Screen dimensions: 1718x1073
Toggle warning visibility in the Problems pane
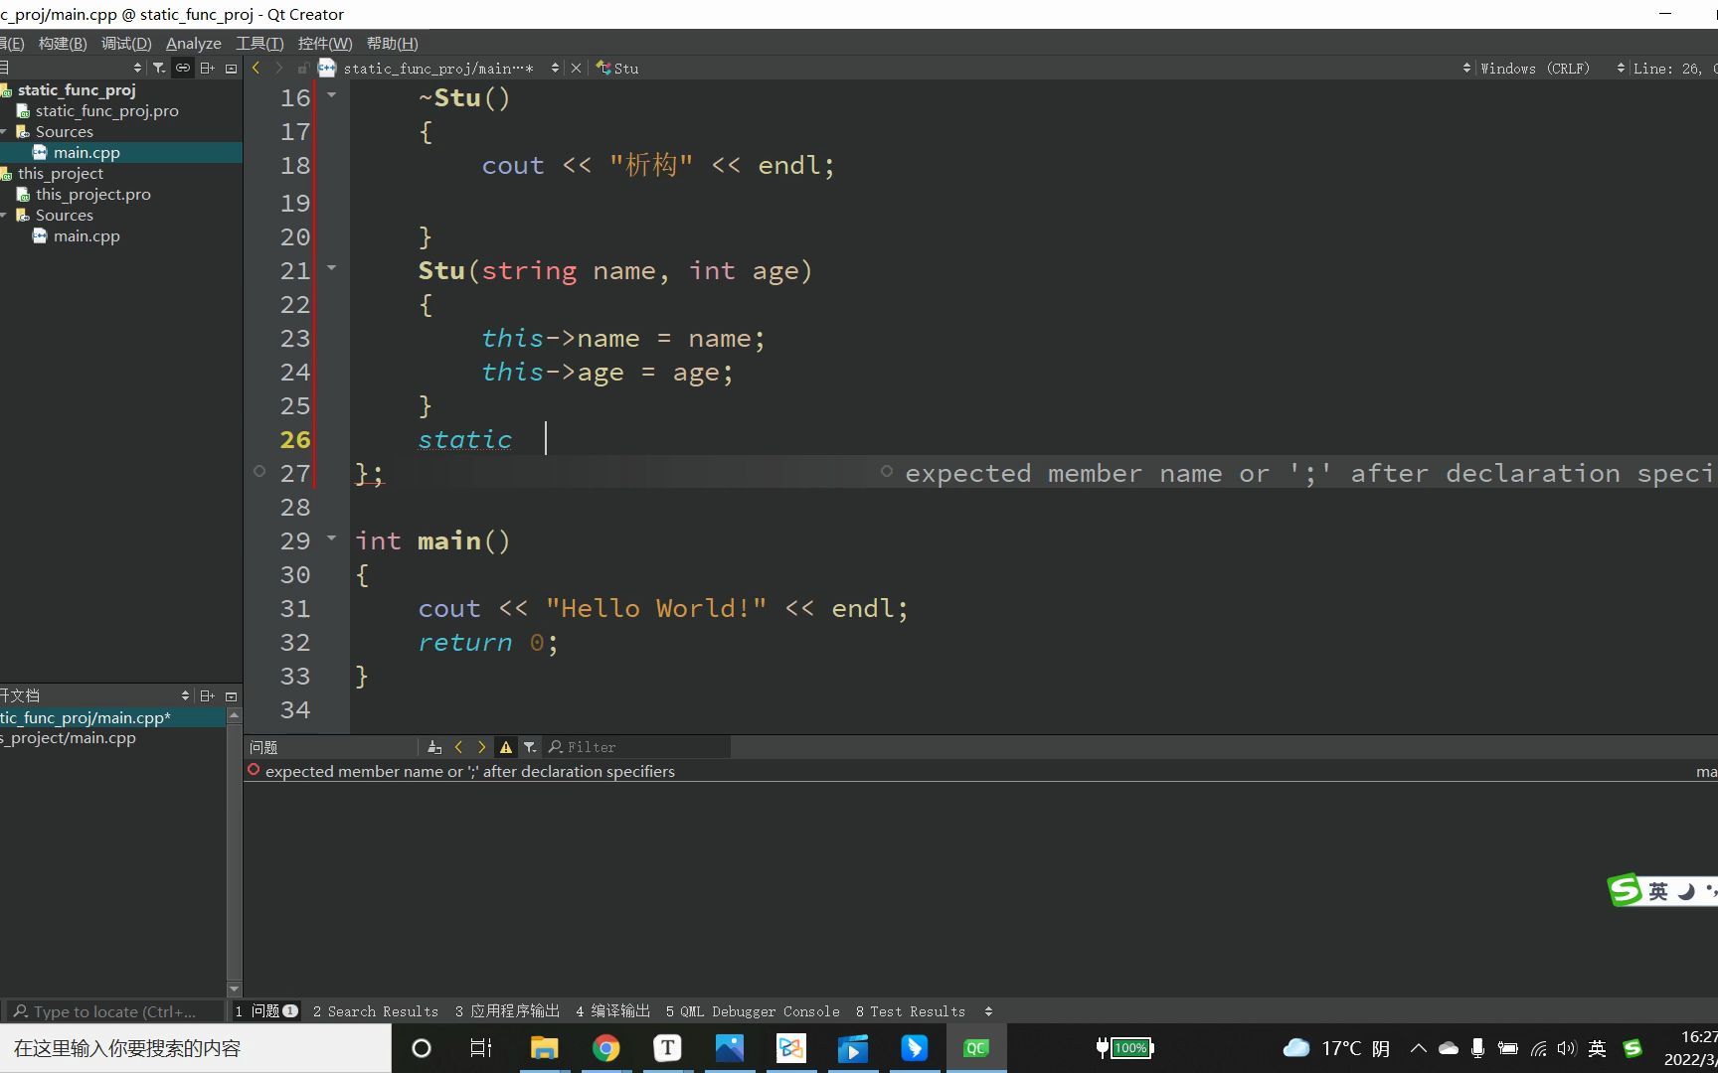click(x=506, y=746)
